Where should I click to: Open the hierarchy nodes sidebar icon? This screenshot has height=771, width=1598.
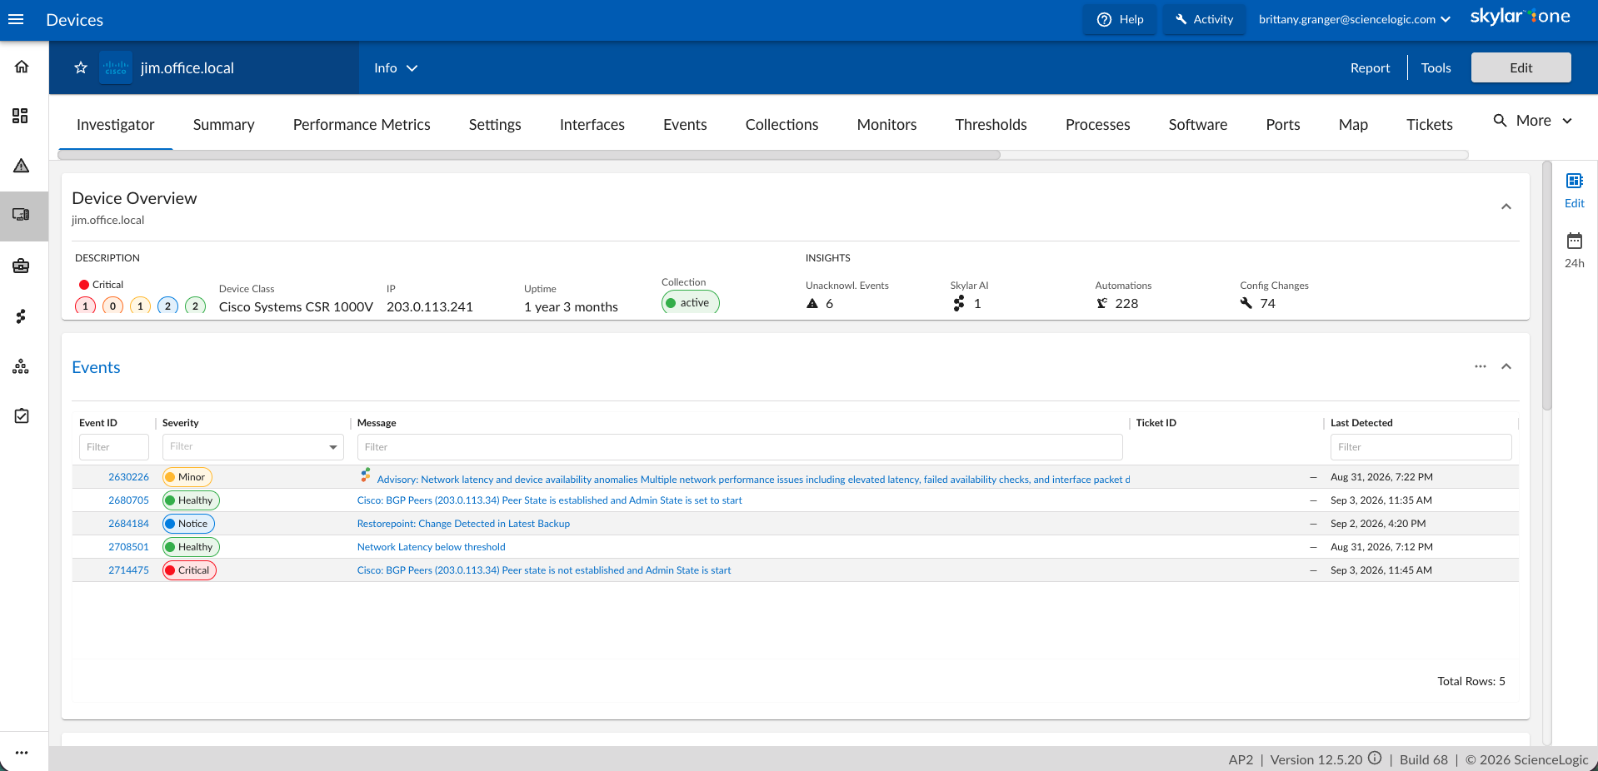[x=22, y=366]
